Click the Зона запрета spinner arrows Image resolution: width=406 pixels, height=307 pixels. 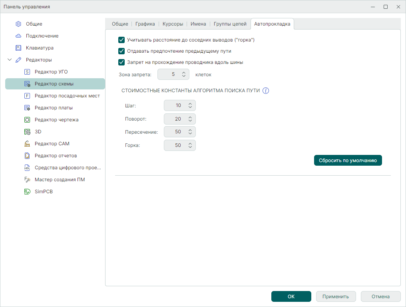point(184,74)
